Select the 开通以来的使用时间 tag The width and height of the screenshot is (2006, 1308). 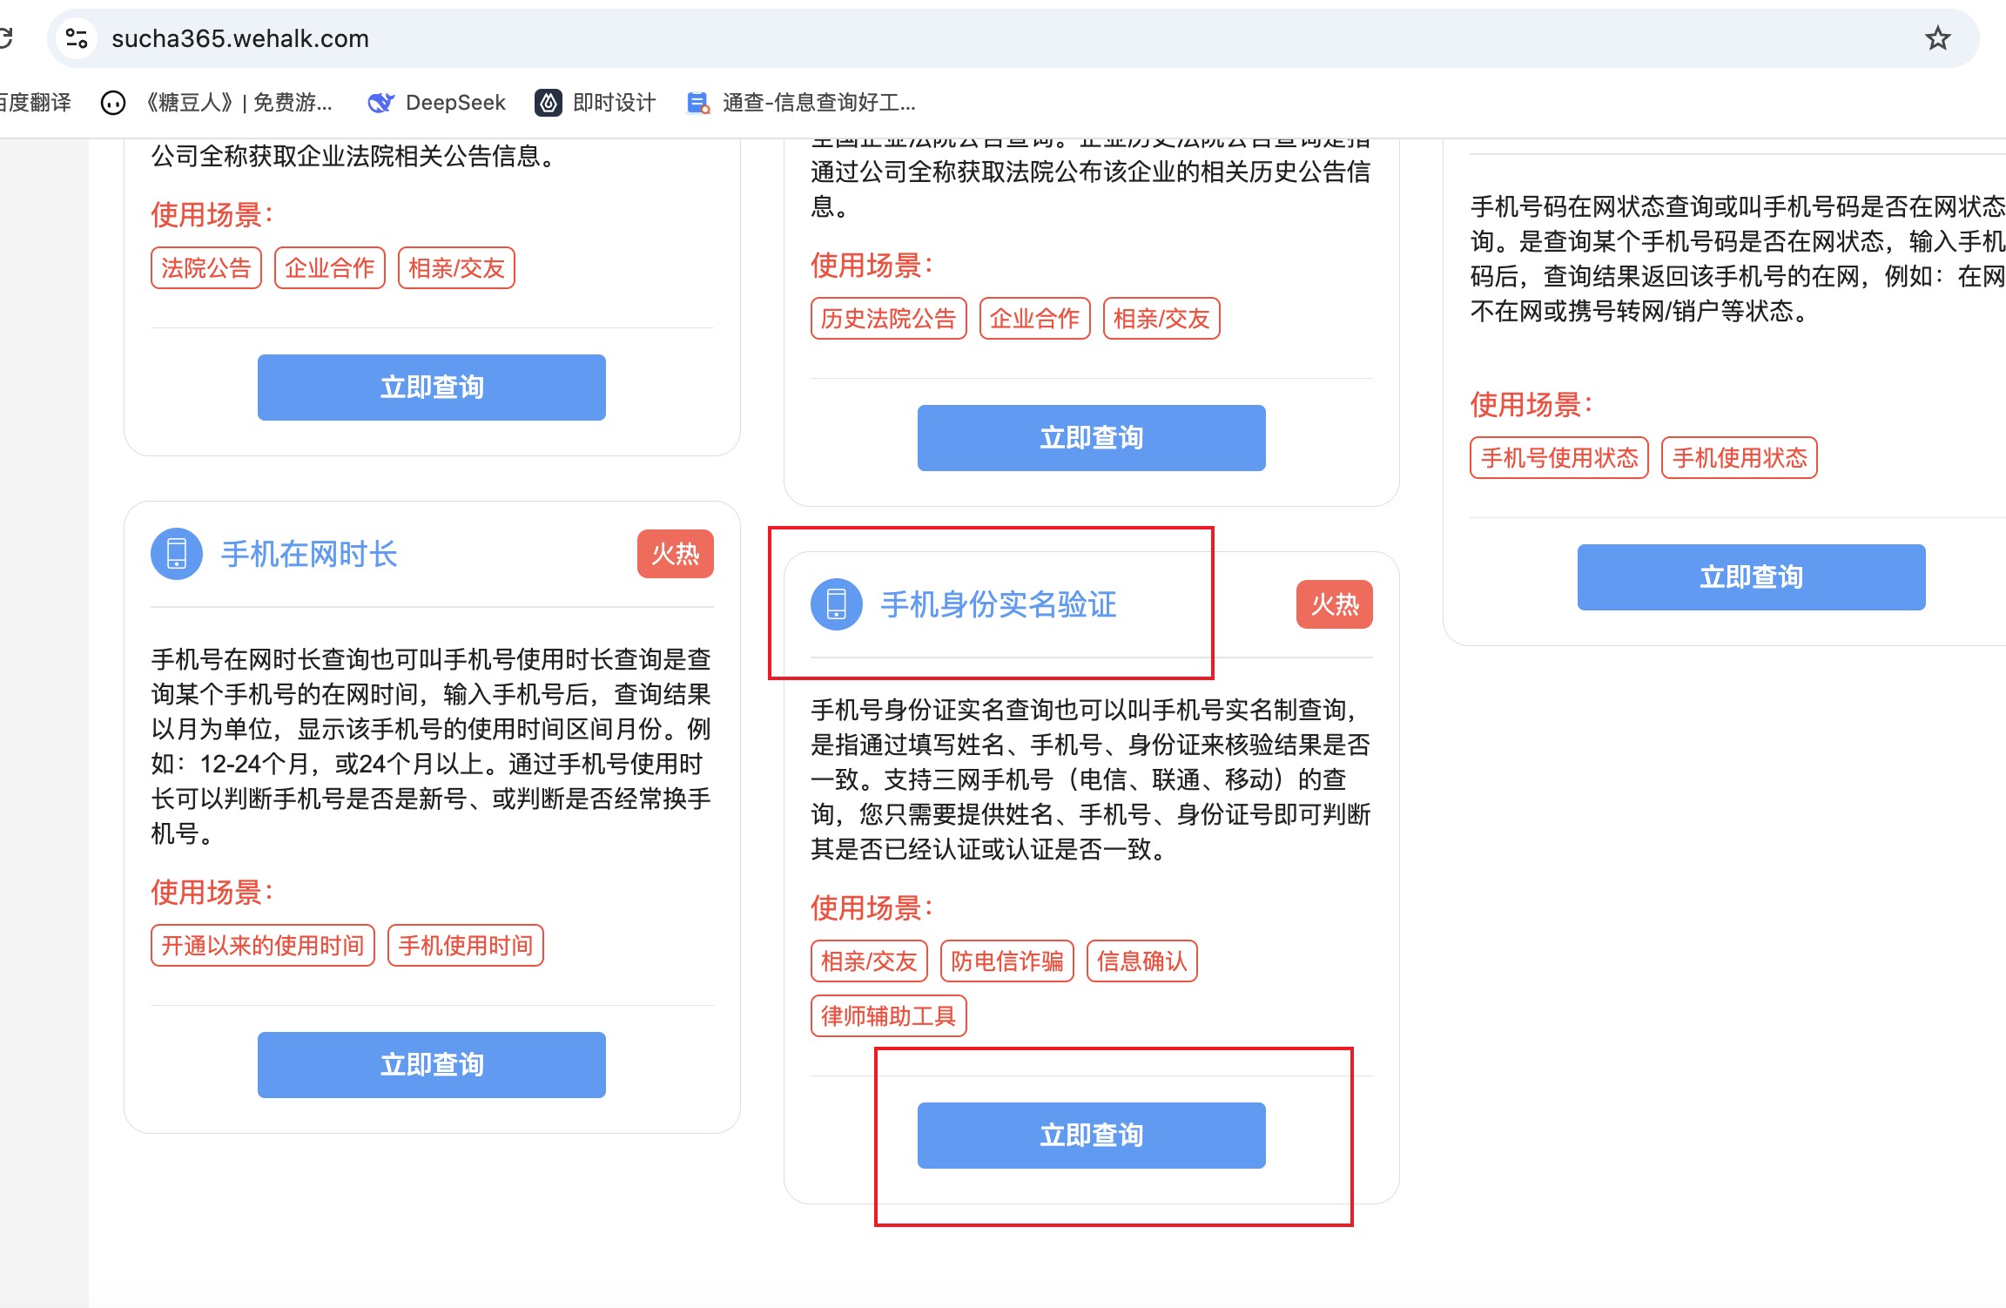tap(262, 946)
